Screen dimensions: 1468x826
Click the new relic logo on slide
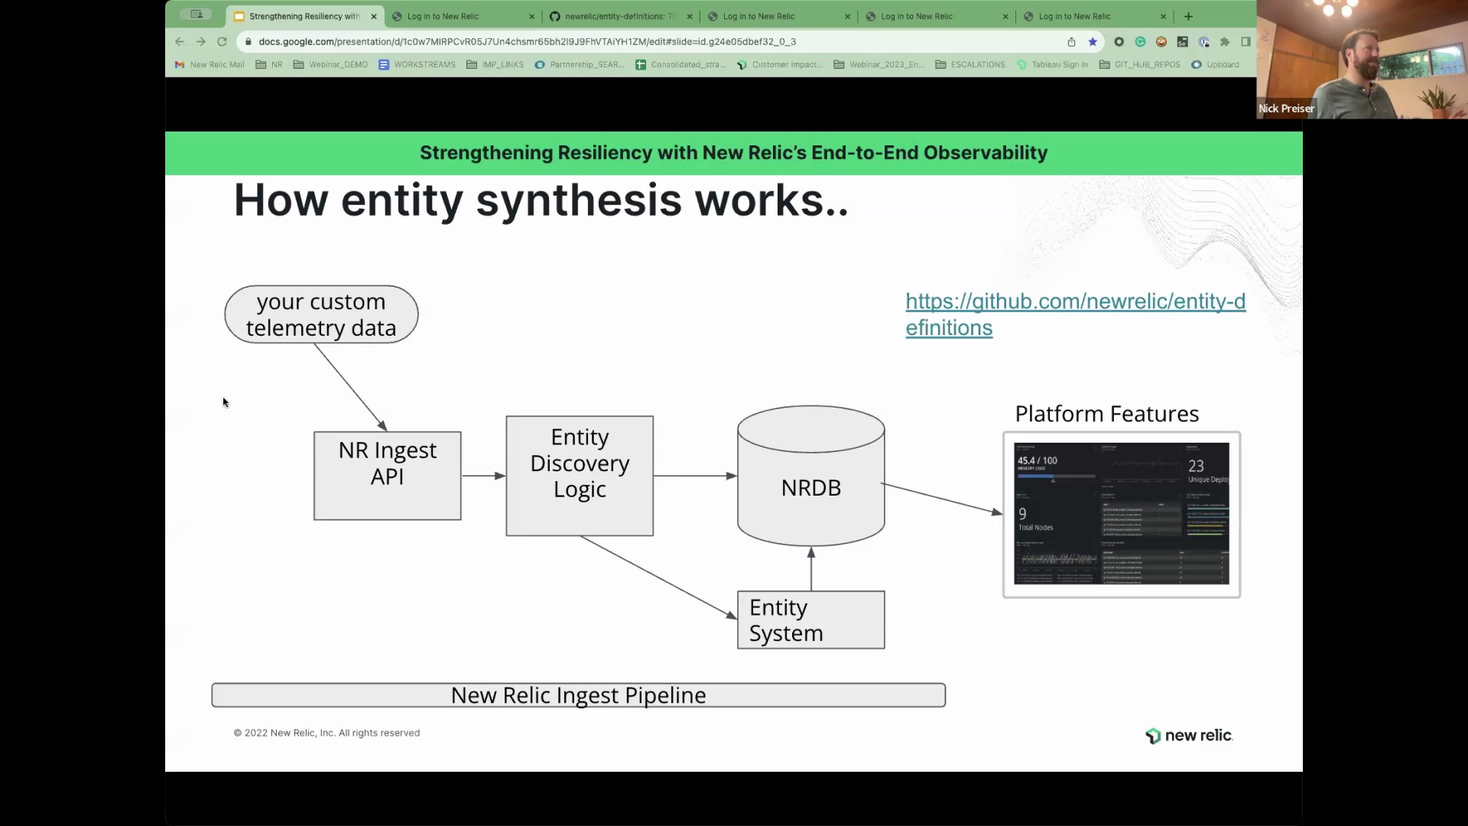1189,736
